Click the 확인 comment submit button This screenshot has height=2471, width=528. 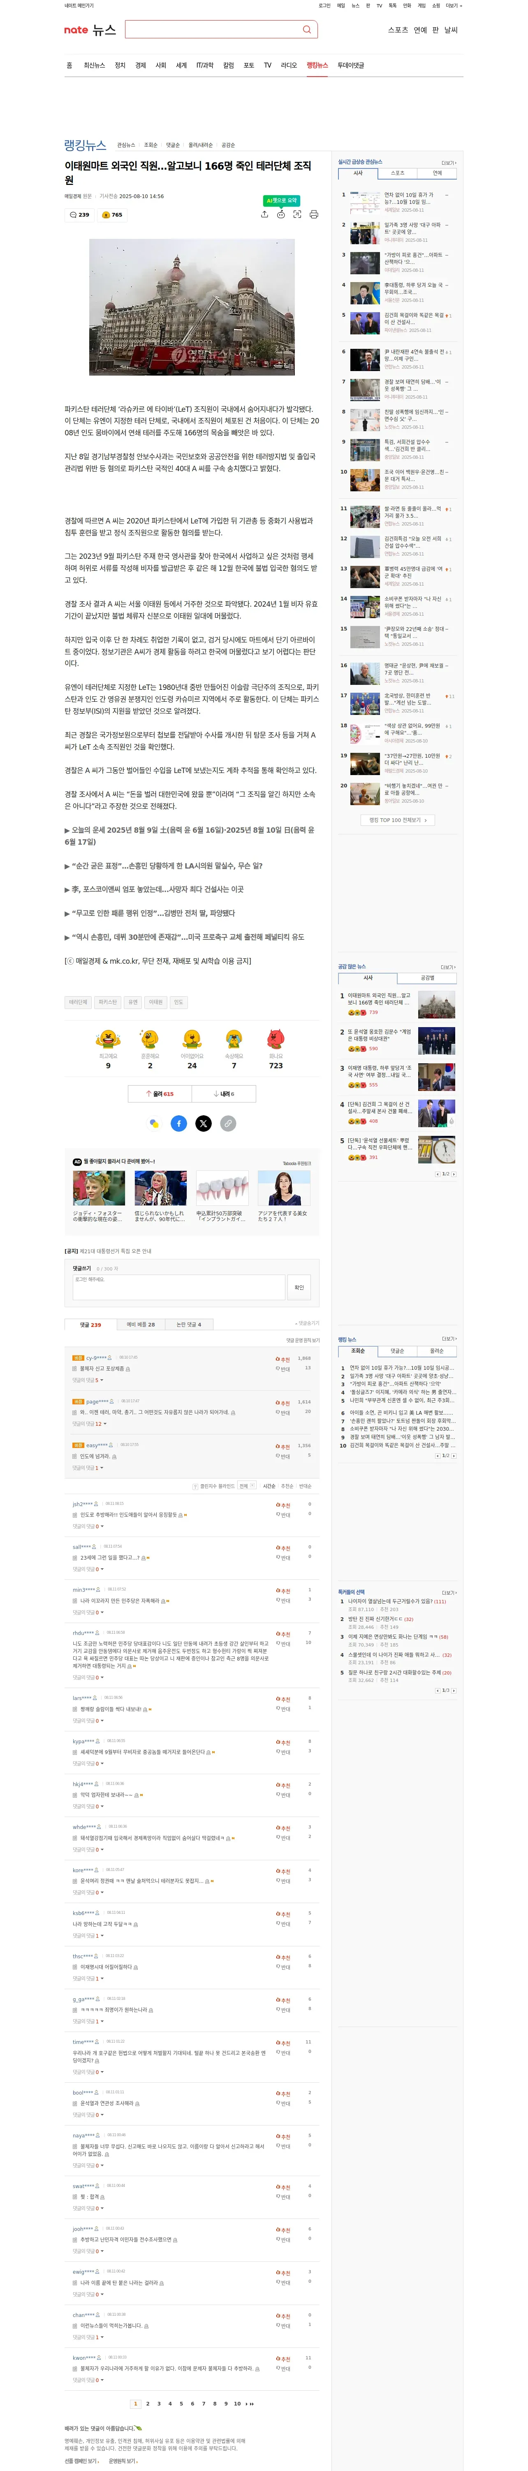299,1287
